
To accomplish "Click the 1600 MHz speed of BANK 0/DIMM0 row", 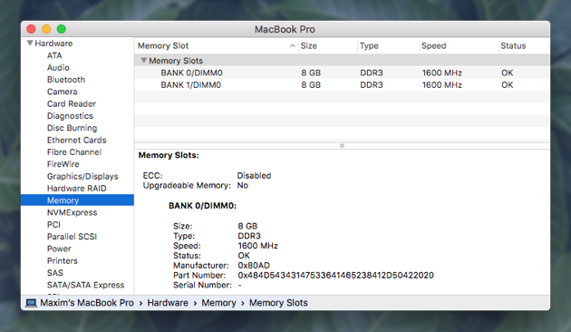I will point(441,73).
